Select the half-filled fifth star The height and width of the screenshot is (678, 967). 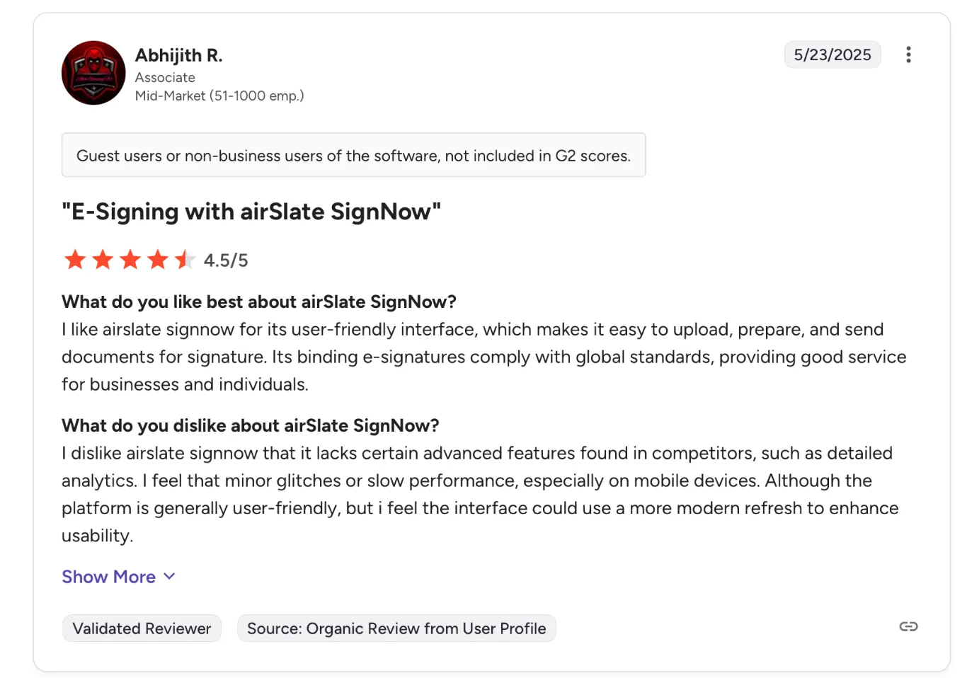coord(184,260)
